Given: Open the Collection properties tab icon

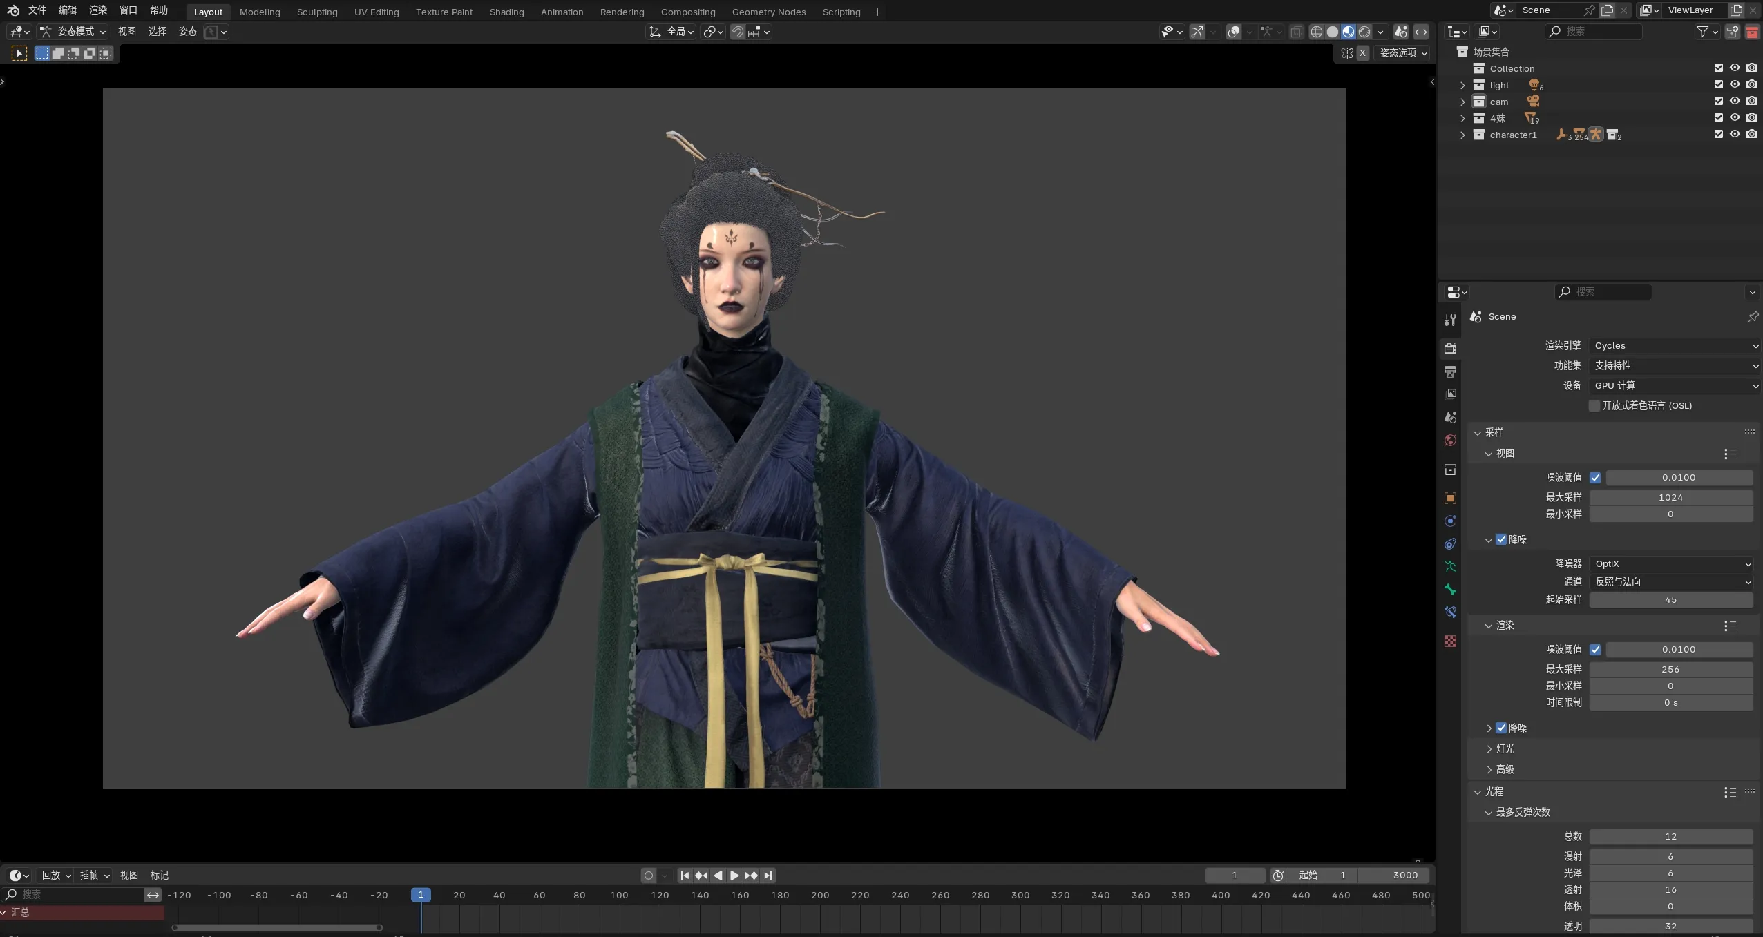Looking at the screenshot, I should coord(1450,470).
